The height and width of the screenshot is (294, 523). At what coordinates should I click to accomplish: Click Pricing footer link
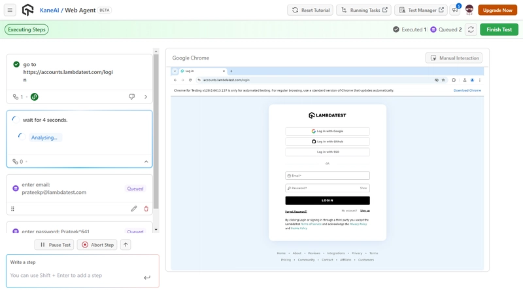286,260
